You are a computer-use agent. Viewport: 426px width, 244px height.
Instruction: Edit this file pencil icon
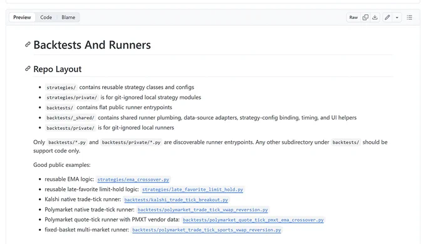pyautogui.click(x=387, y=18)
